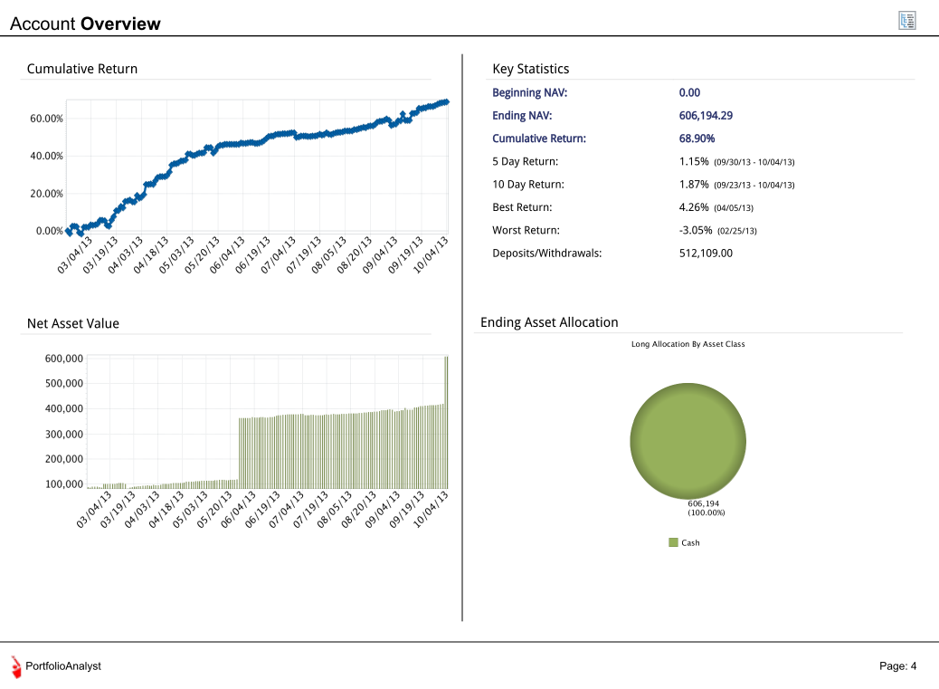
Task: Click the 20.00% axis label
Action: (47, 194)
